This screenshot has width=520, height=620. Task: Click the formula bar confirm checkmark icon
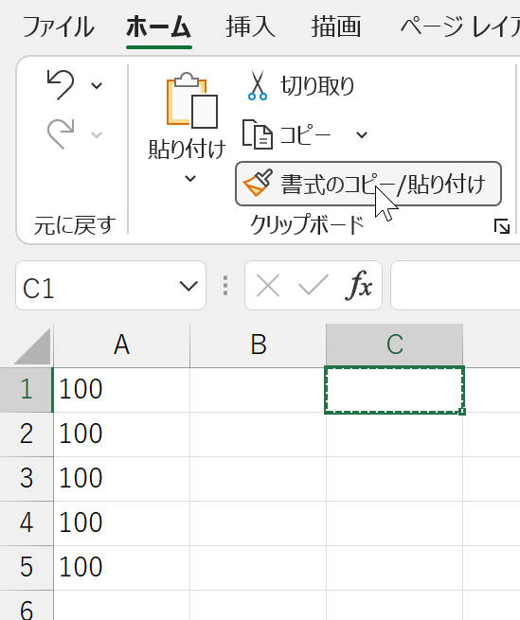[313, 285]
